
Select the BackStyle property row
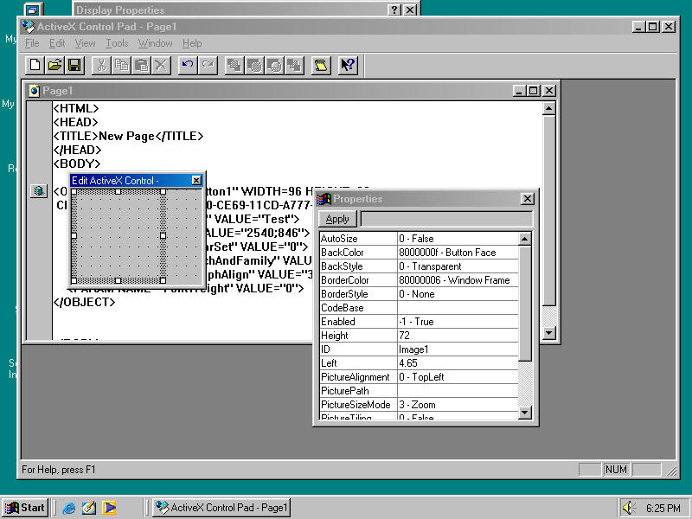pos(419,266)
